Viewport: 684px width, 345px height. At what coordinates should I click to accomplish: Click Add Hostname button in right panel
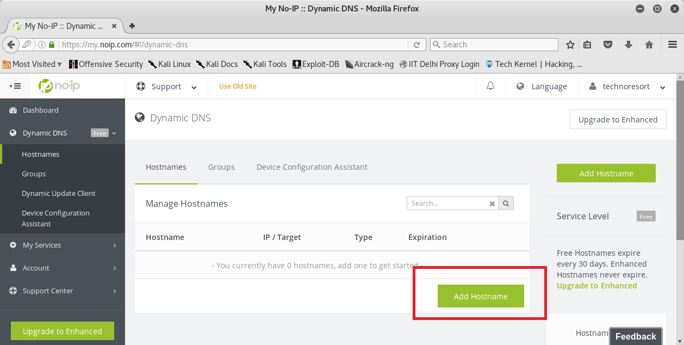[606, 173]
